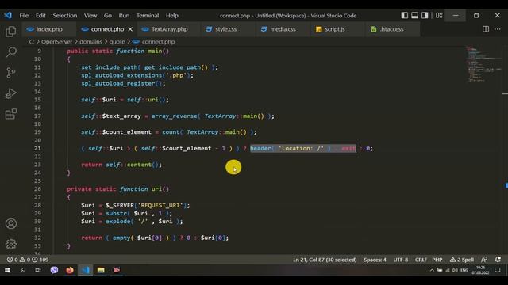
Task: Open the Explorer view in activity bar
Action: 11,32
